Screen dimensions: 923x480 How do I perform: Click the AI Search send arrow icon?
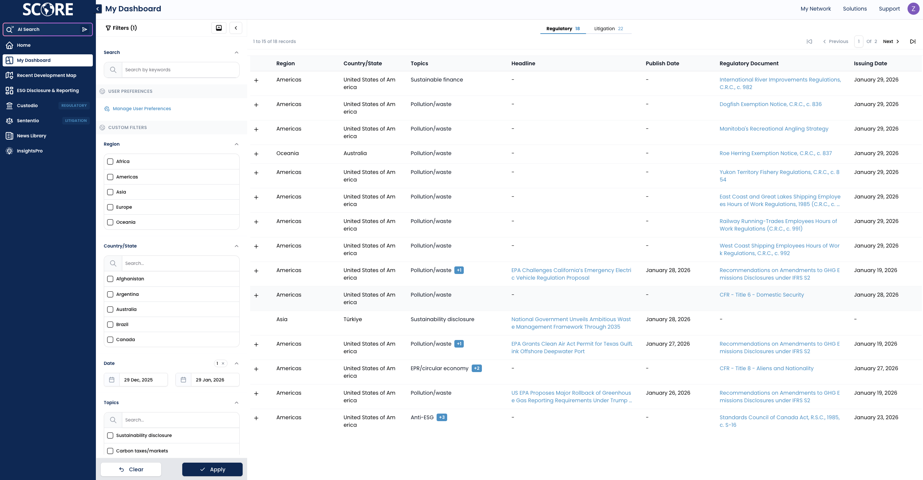(85, 29)
